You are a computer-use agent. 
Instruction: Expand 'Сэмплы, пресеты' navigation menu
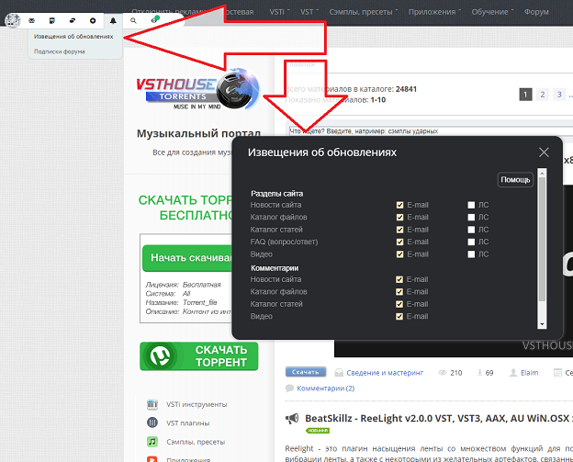coord(364,12)
